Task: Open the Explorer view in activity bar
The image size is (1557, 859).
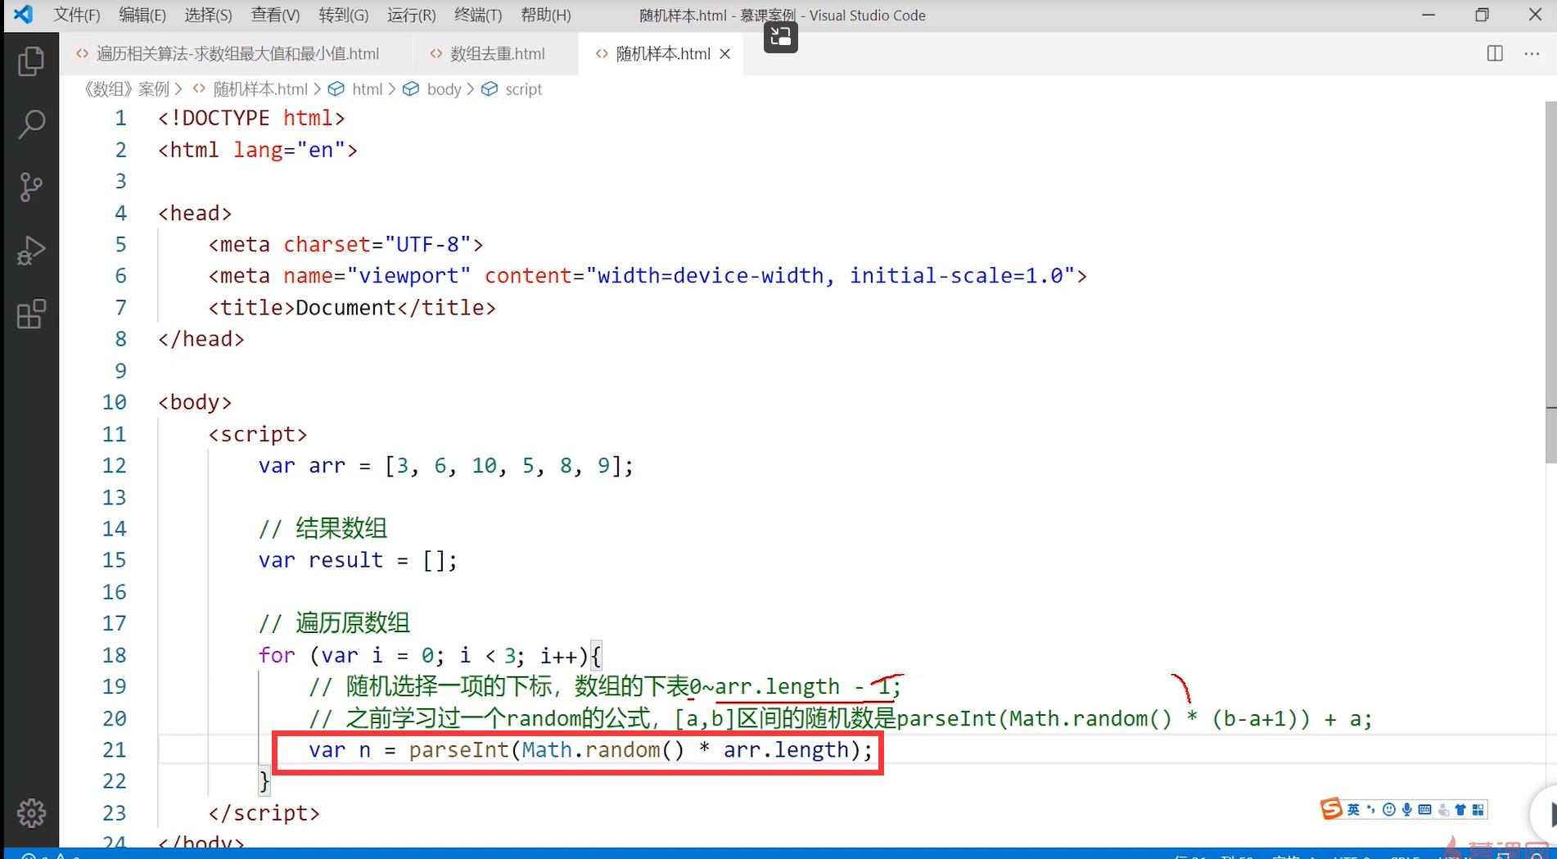Action: coord(31,61)
